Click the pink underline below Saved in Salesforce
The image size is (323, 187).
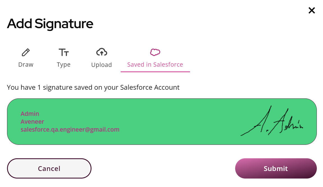coord(155,72)
